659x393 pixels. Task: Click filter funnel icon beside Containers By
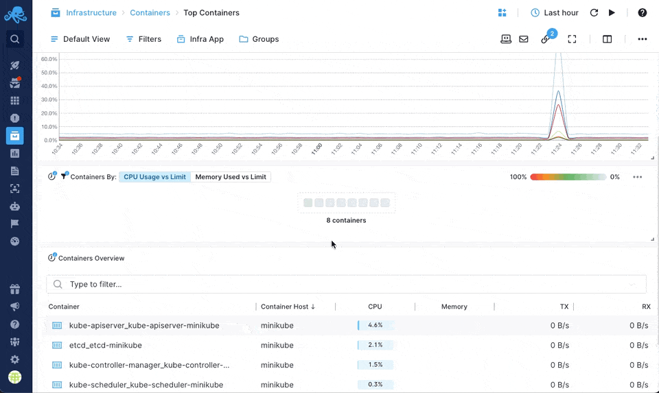point(65,176)
